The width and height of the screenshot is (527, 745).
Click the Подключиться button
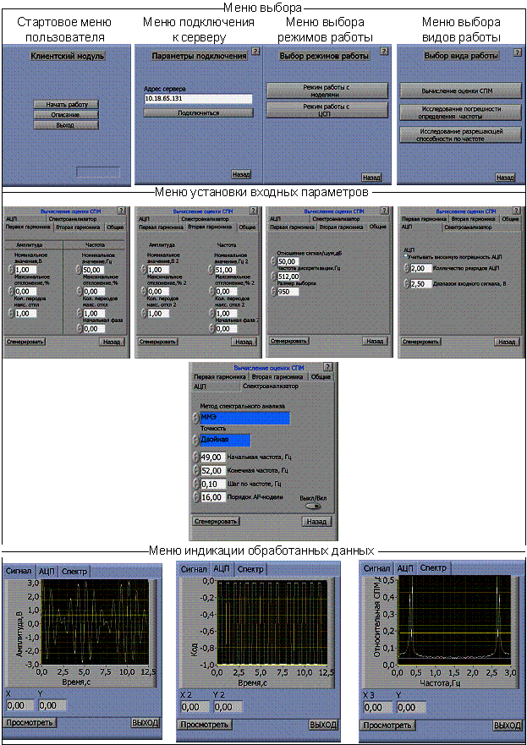(198, 113)
